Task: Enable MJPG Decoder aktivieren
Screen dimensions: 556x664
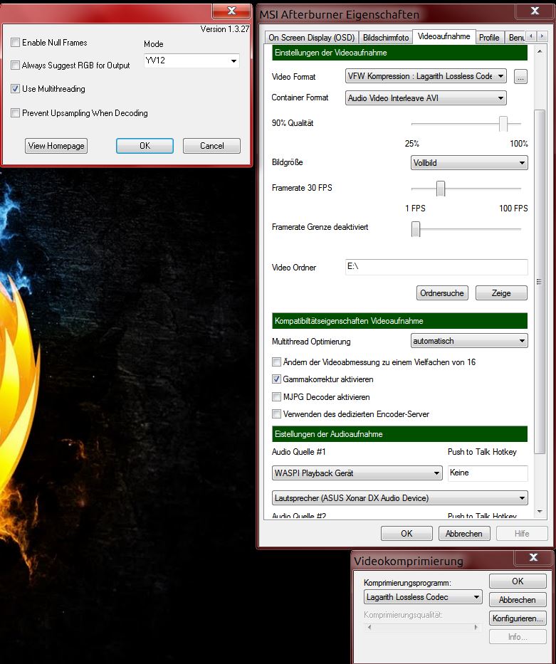Action: coord(276,397)
